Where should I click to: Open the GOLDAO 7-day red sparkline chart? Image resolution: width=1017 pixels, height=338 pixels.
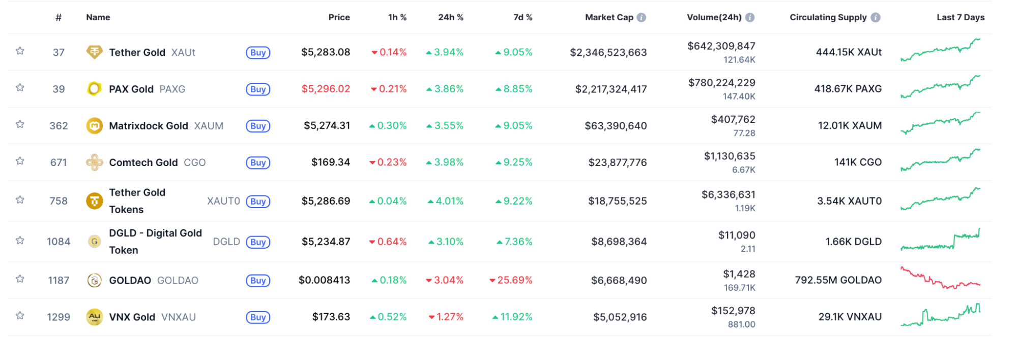click(940, 278)
